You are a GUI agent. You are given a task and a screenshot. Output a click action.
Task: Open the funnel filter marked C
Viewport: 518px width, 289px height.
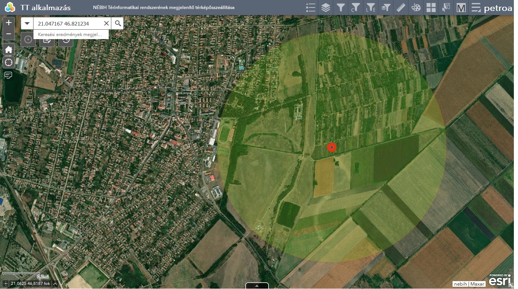[355, 8]
